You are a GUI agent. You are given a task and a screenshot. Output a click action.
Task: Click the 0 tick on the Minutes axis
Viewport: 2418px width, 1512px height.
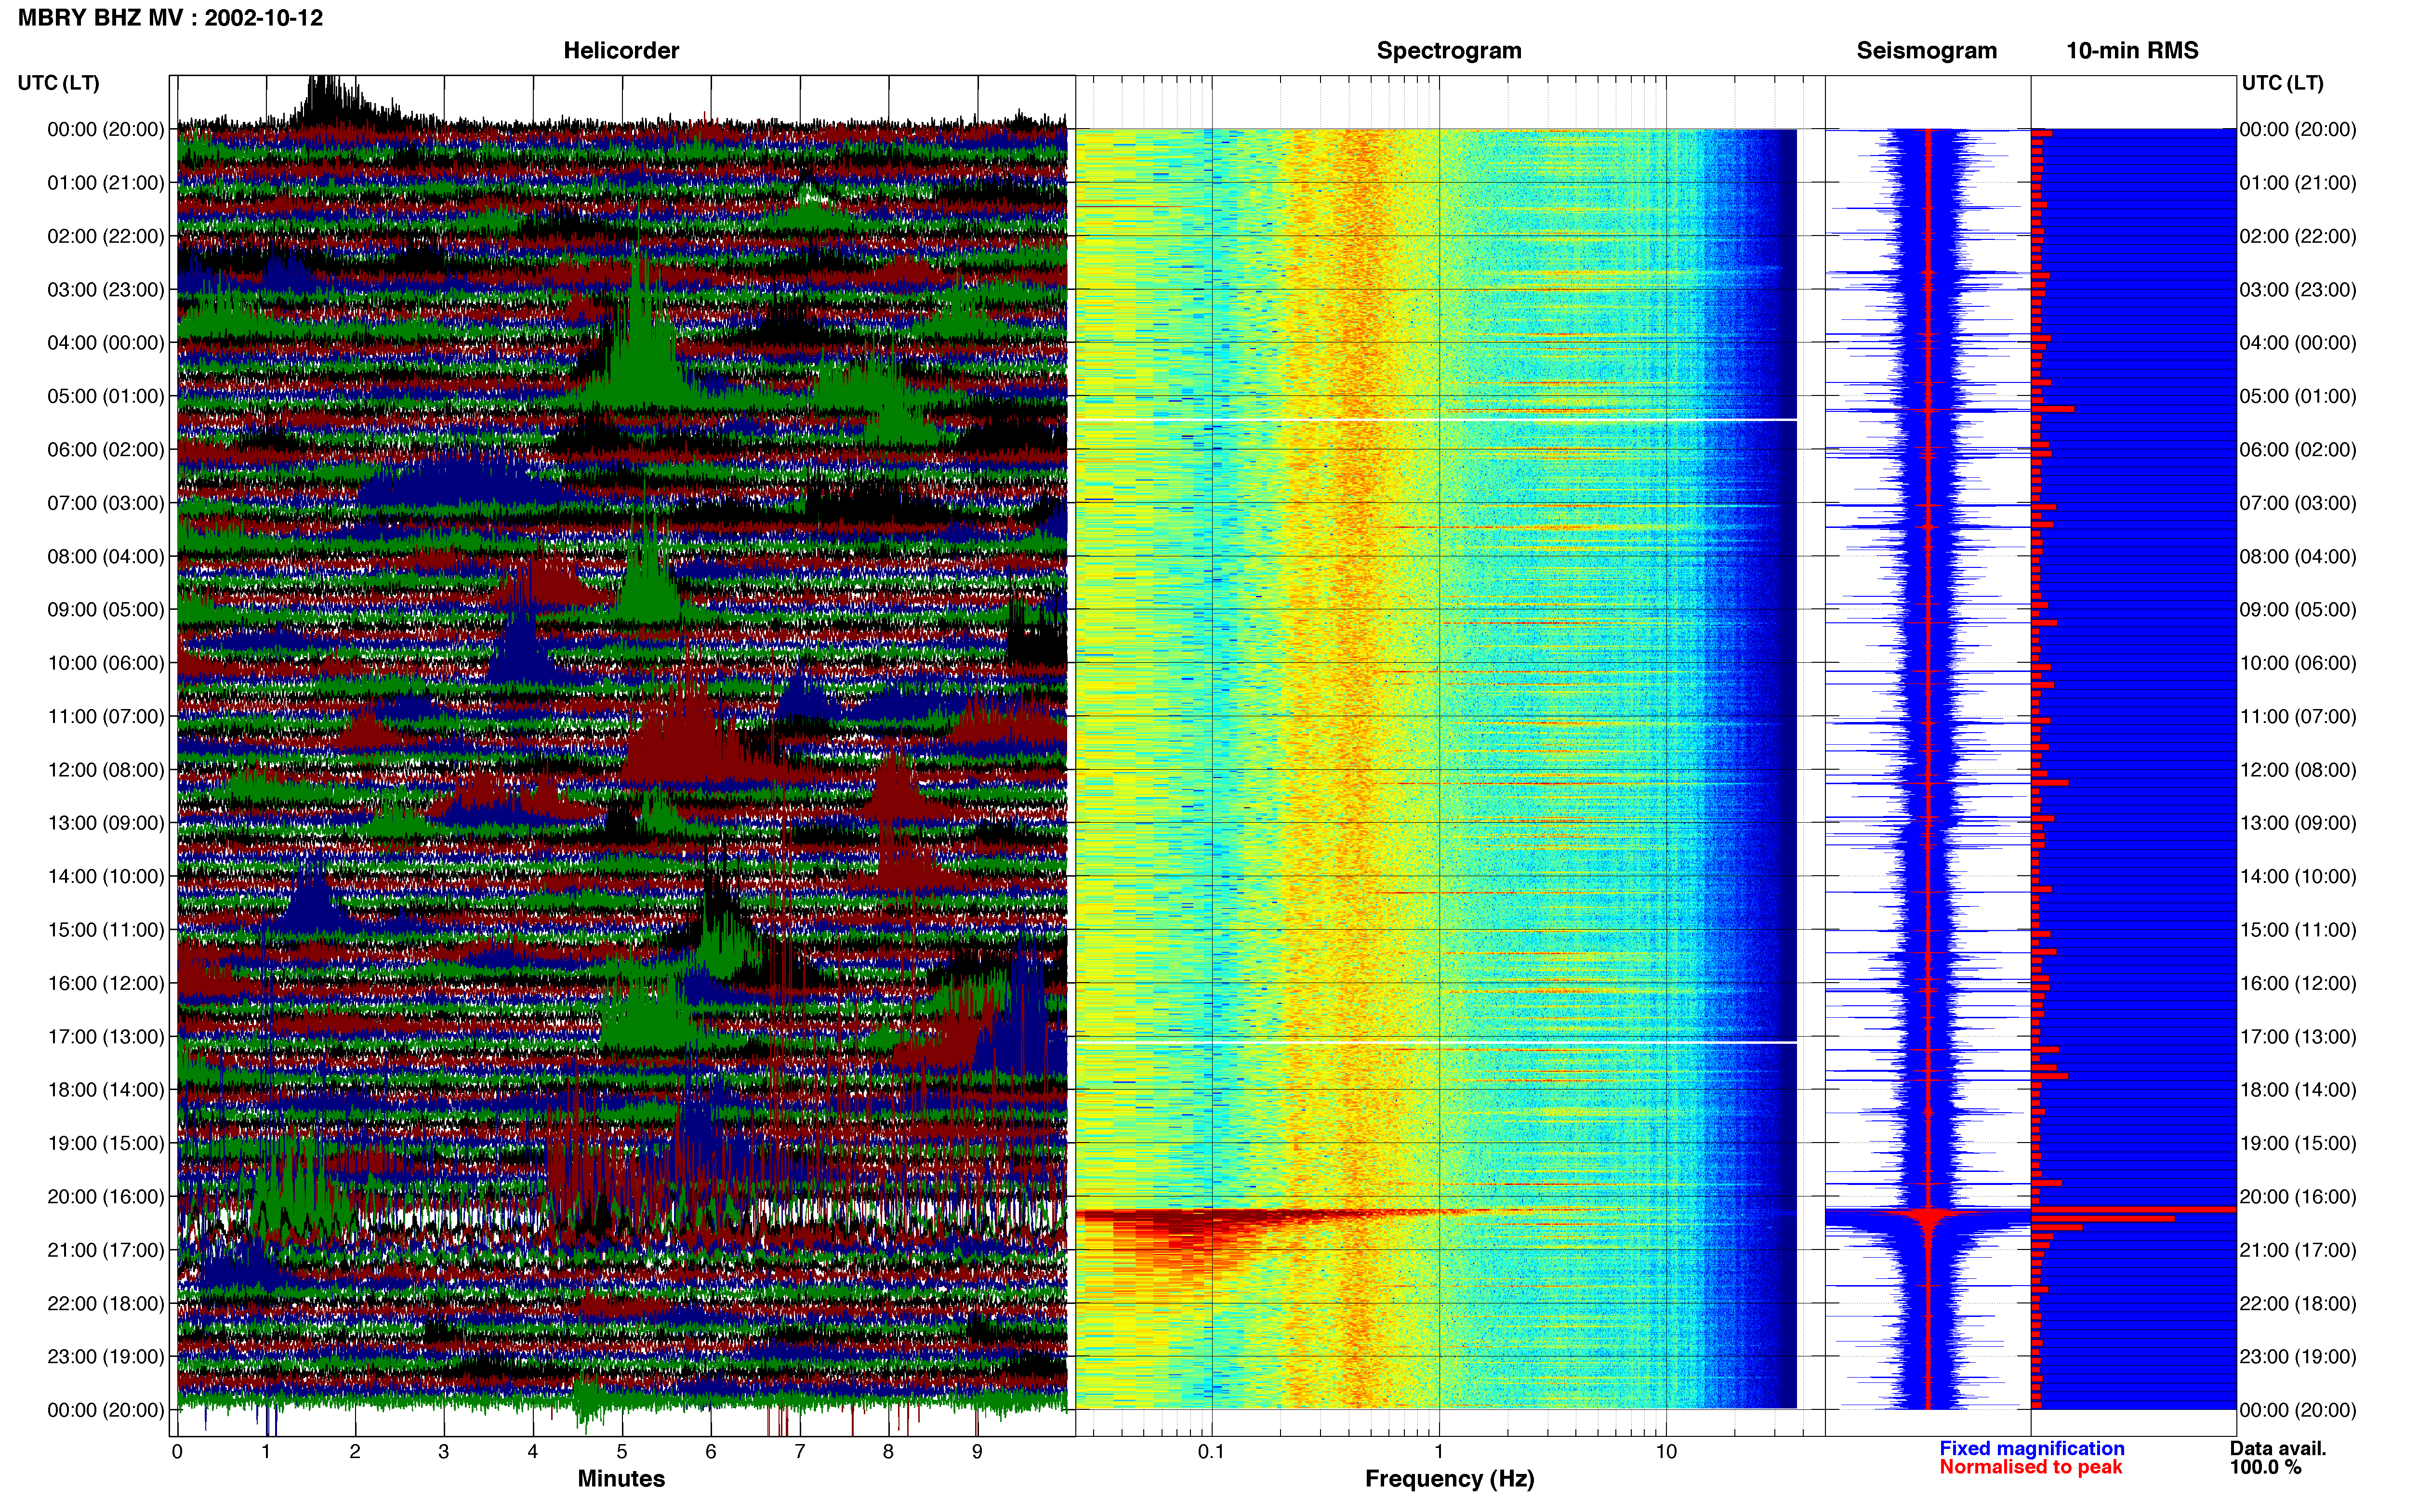click(x=177, y=1451)
